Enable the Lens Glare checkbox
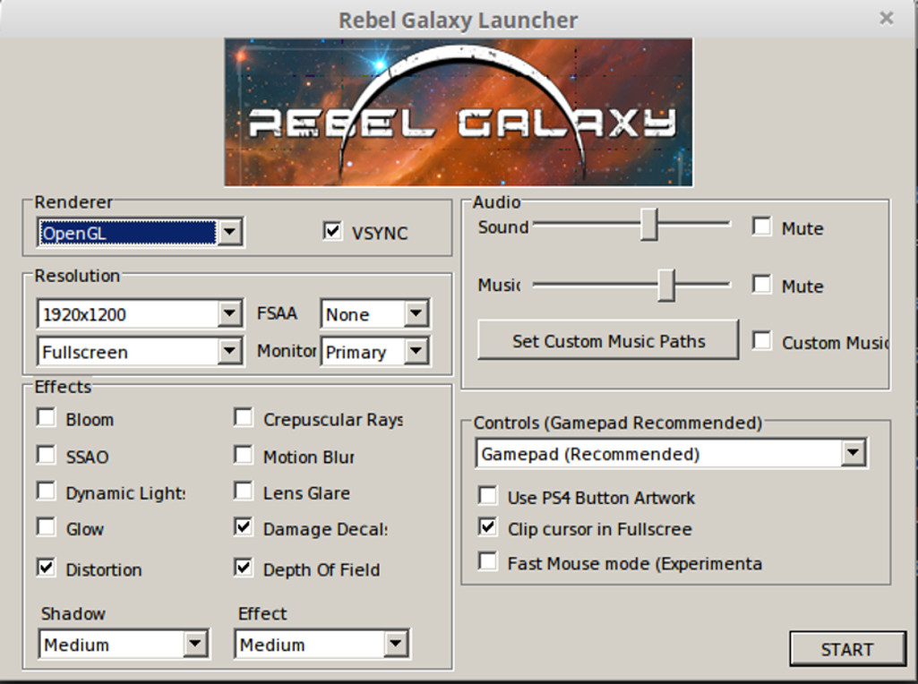Viewport: 918px width, 684px height. pyautogui.click(x=243, y=491)
